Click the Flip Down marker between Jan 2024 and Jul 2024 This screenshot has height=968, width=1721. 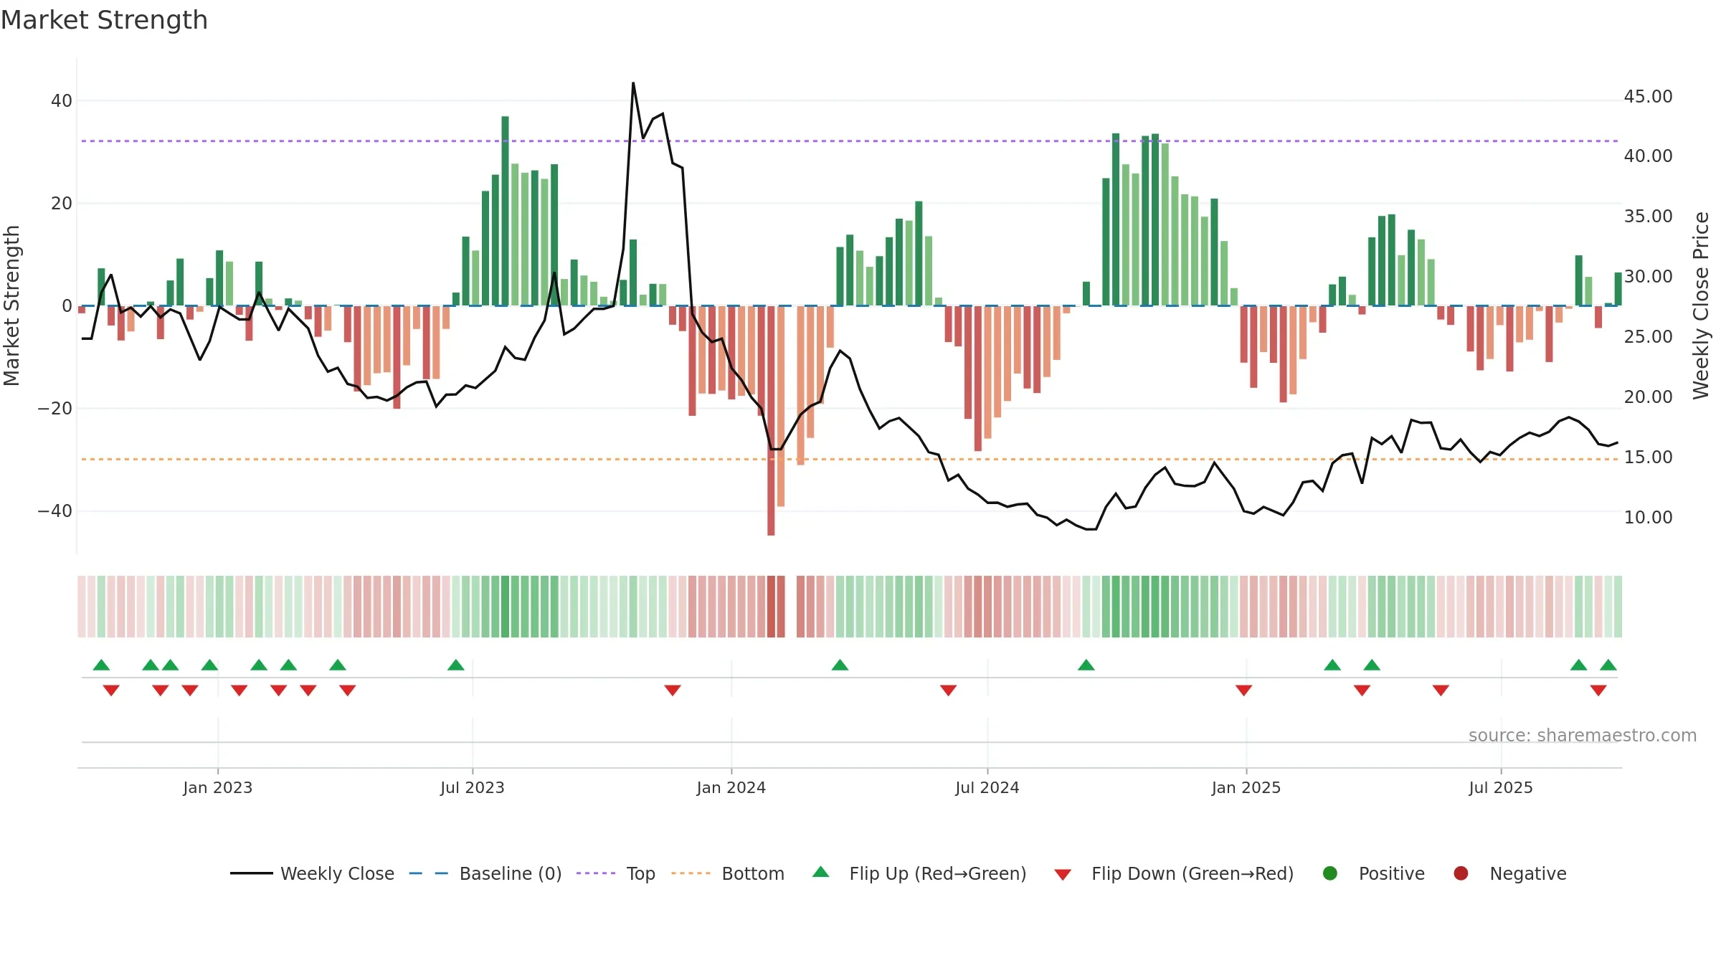click(x=948, y=691)
